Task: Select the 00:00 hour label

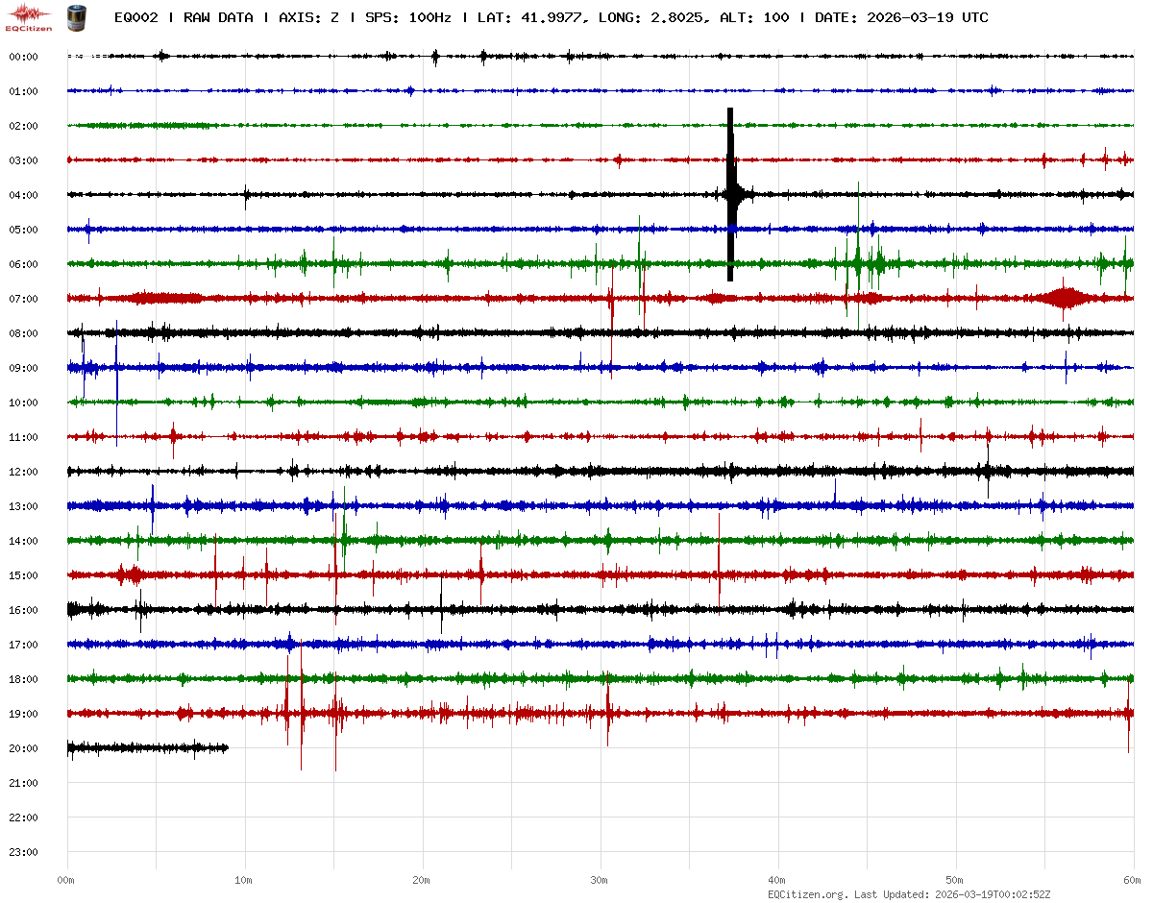Action: (x=23, y=57)
